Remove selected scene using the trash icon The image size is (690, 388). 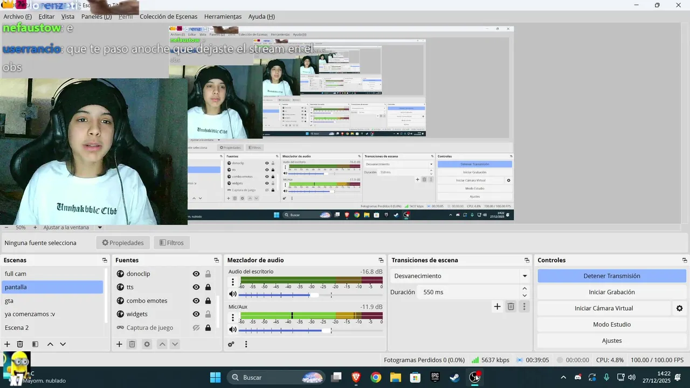pos(20,344)
